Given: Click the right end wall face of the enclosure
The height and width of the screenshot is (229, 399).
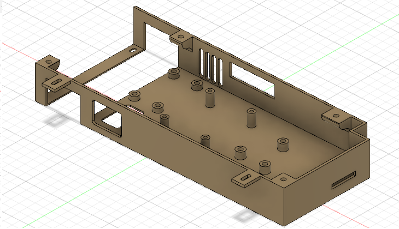Looking at the screenshot, I should pyautogui.click(x=327, y=182).
